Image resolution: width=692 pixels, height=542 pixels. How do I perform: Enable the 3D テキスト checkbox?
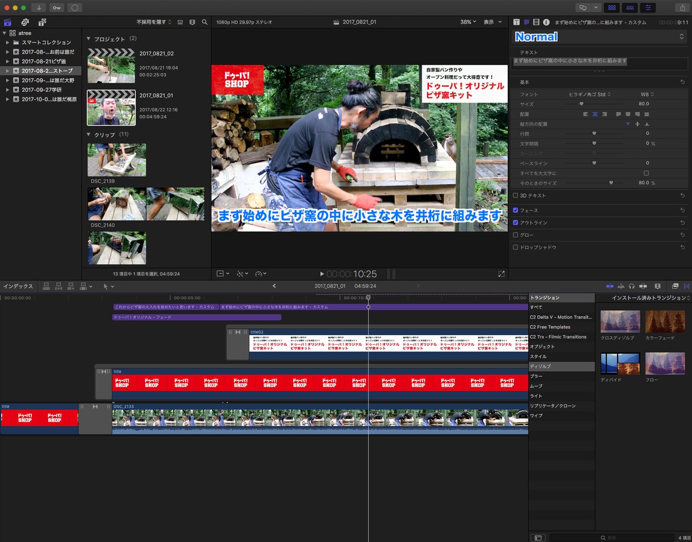click(516, 196)
